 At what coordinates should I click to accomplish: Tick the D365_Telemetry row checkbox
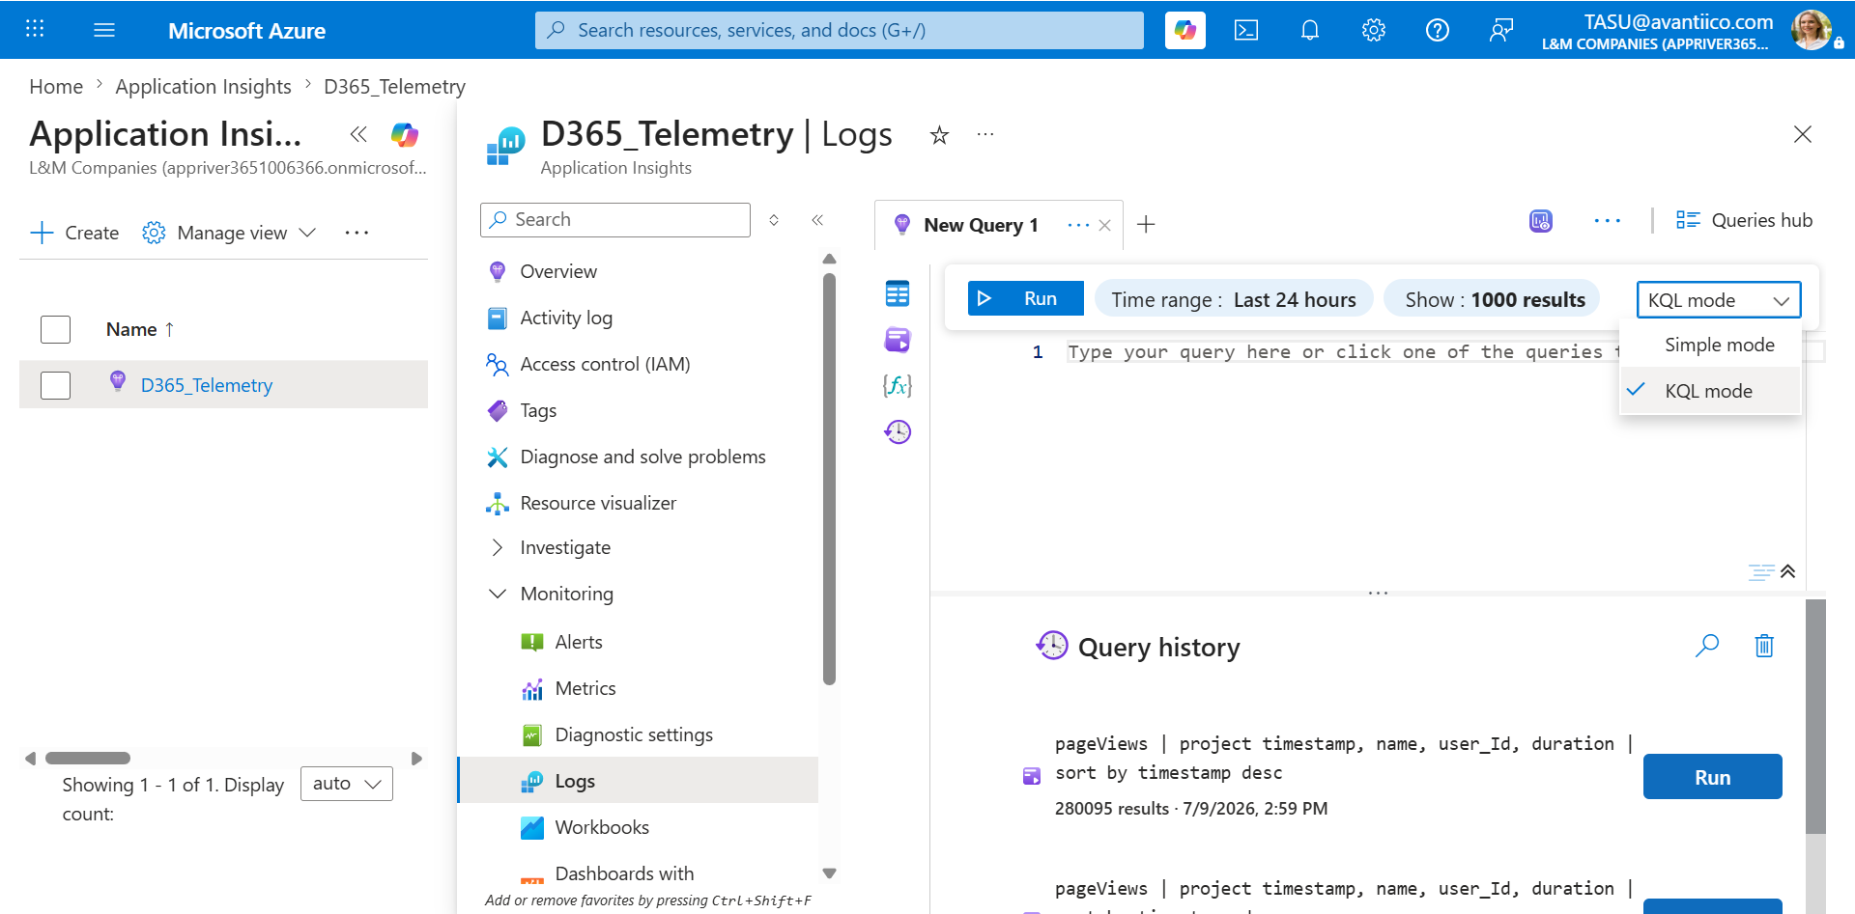point(55,385)
